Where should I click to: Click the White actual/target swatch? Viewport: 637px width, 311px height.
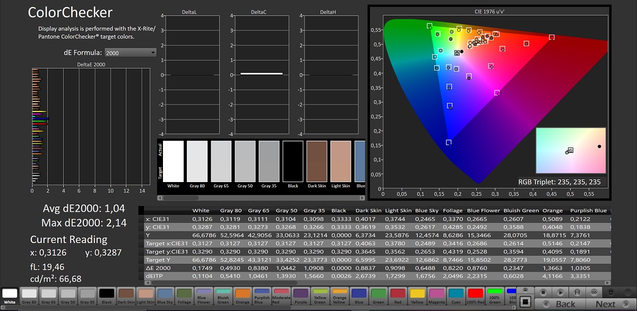pos(174,161)
